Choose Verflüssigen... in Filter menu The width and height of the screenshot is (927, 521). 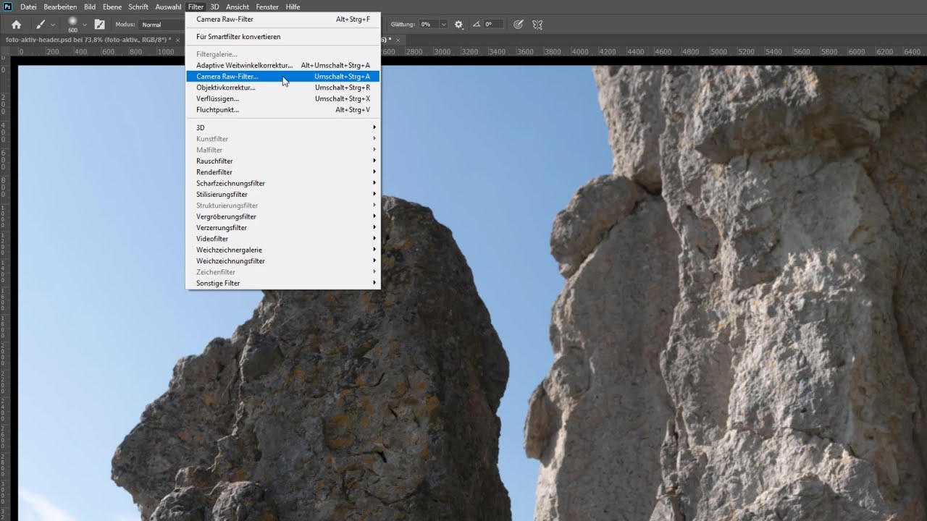point(282,98)
